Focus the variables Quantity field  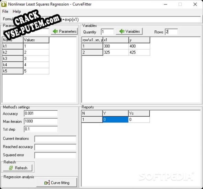tap(107, 32)
